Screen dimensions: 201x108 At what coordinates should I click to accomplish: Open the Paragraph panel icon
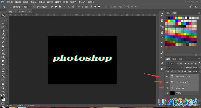162,47
